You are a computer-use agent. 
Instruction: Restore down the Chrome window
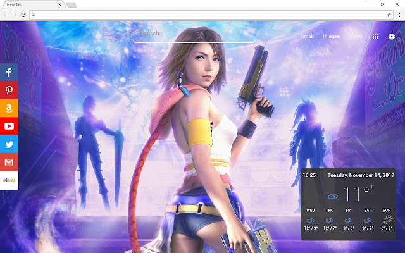pos(382,4)
